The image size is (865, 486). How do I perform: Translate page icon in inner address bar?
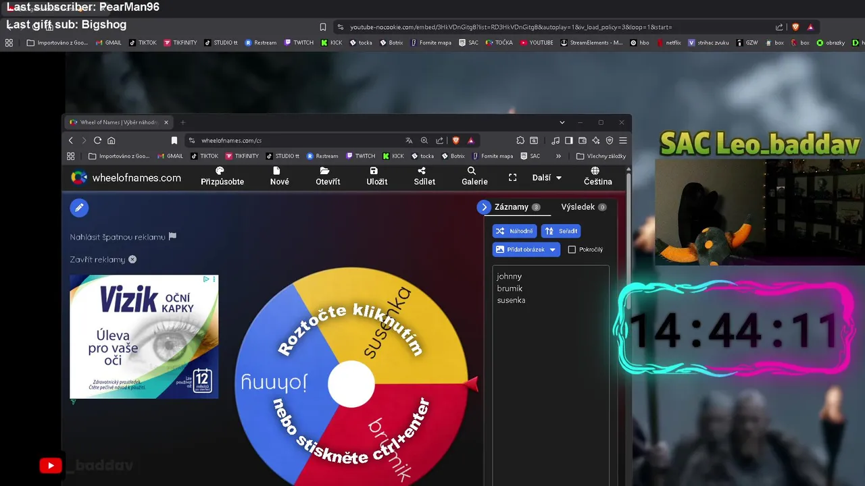pyautogui.click(x=409, y=140)
